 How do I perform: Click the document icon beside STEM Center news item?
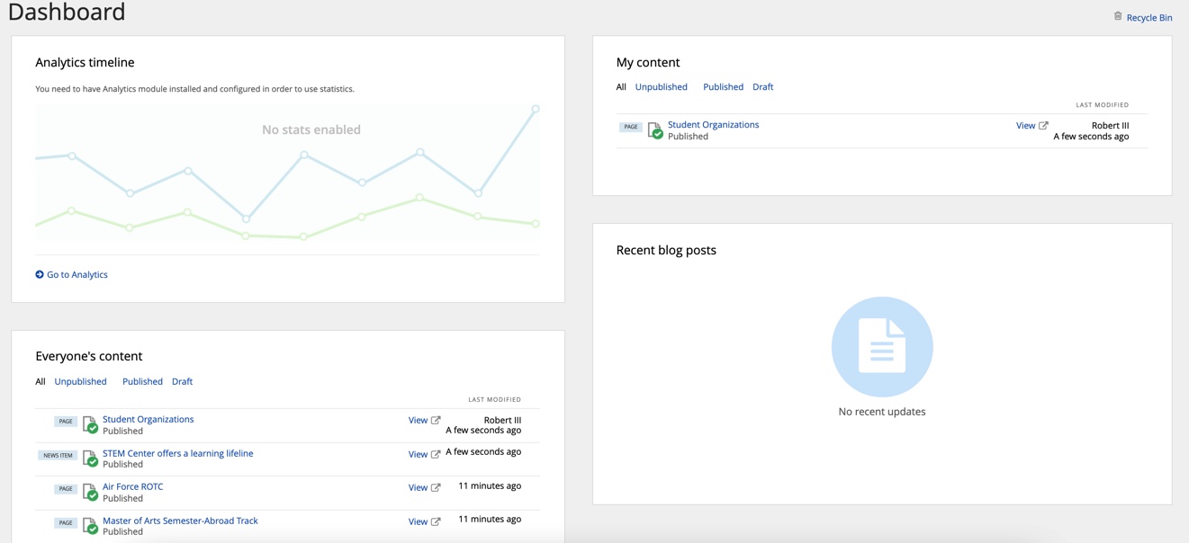(x=88, y=457)
